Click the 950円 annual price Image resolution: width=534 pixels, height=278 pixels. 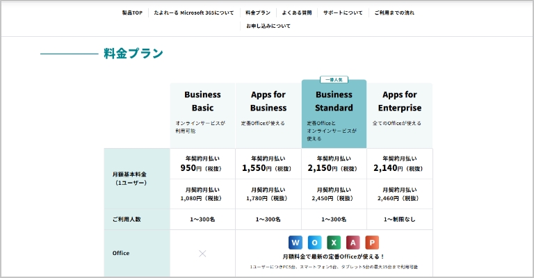201,168
